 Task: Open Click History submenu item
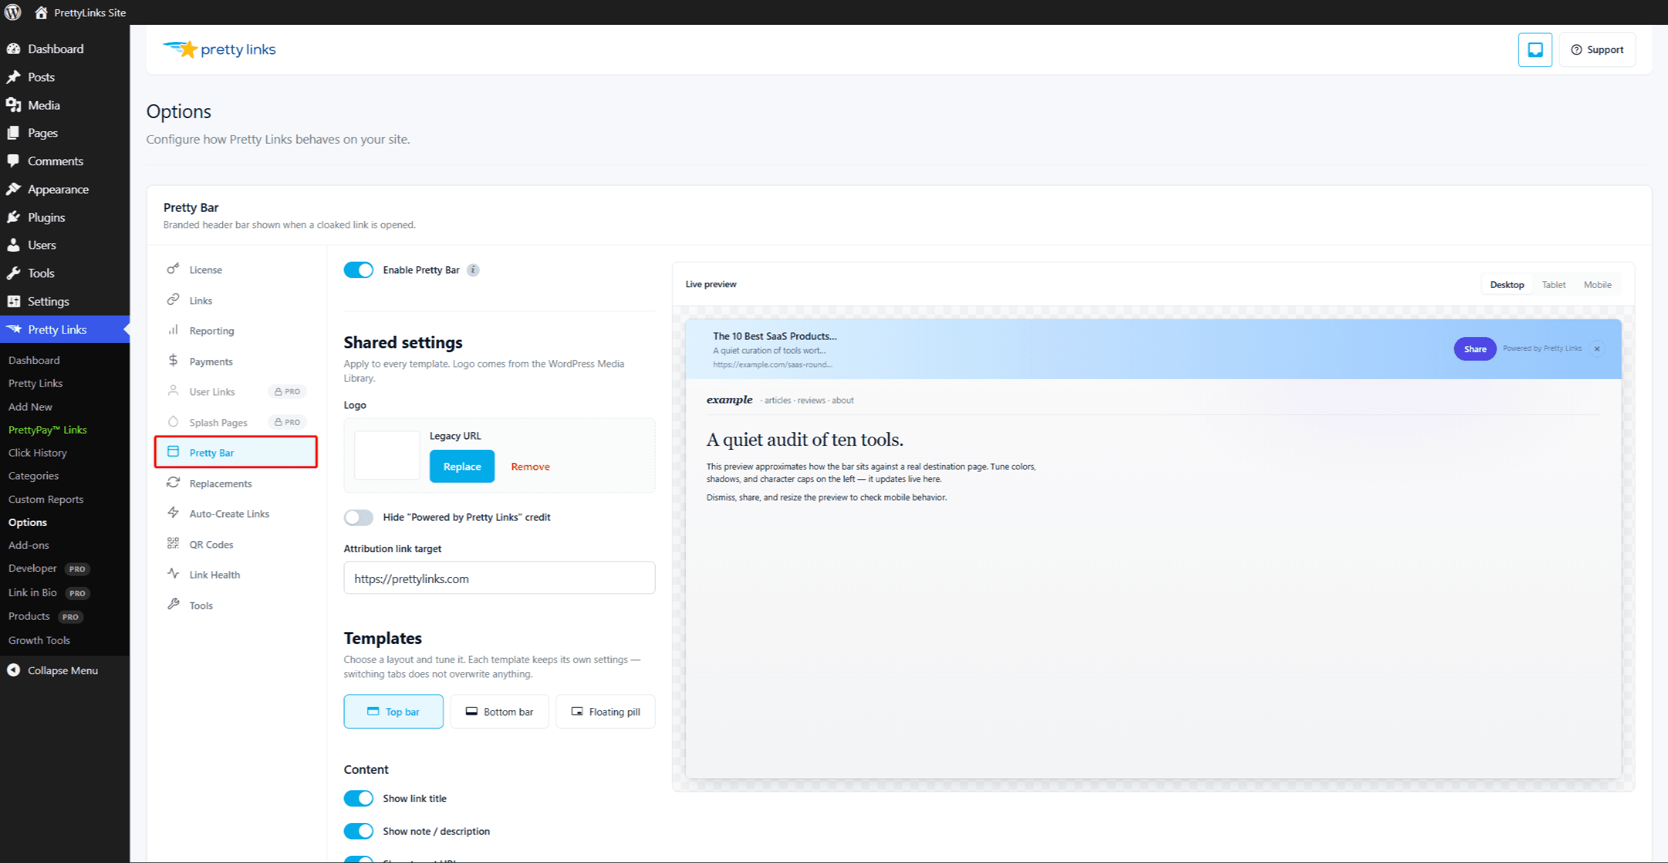[x=37, y=452]
